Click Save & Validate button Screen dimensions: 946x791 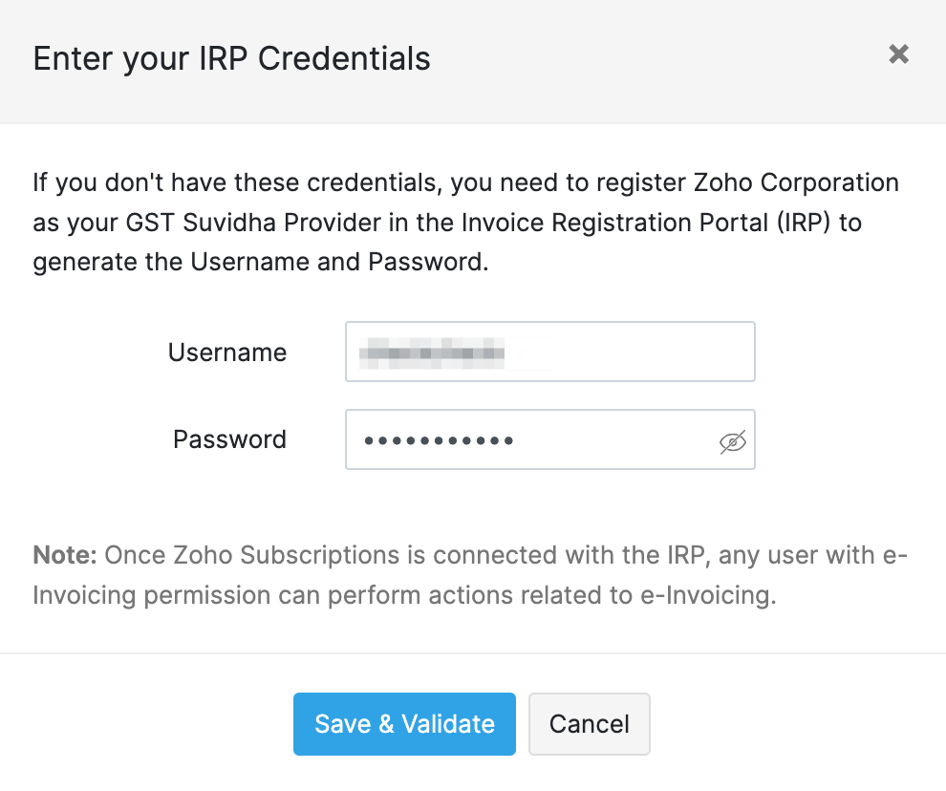click(x=404, y=724)
